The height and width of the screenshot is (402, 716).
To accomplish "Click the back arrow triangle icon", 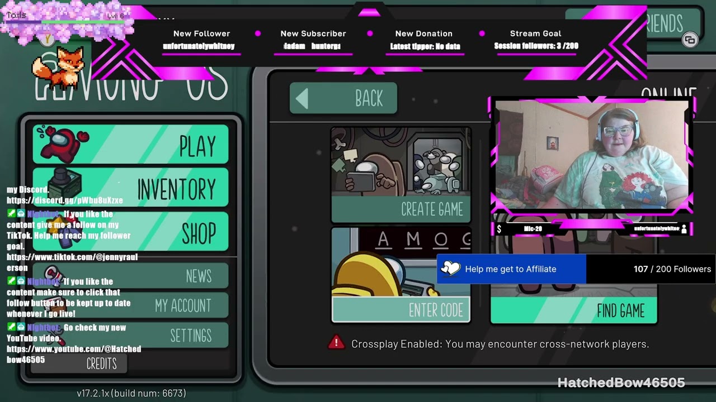I will pyautogui.click(x=302, y=99).
